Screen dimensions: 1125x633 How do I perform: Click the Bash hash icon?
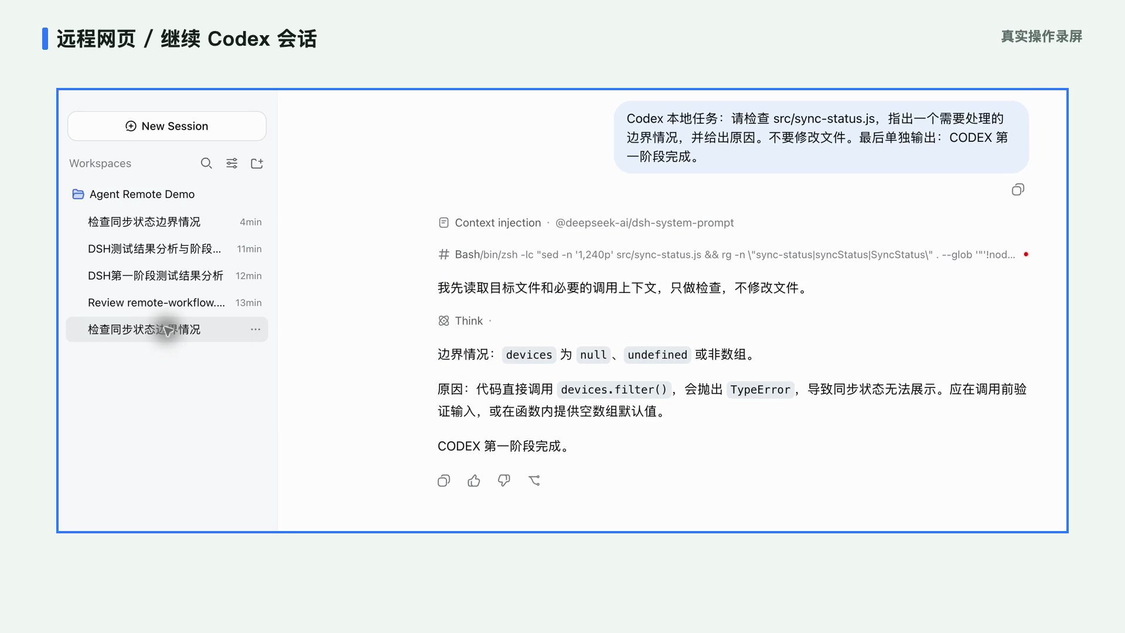444,254
